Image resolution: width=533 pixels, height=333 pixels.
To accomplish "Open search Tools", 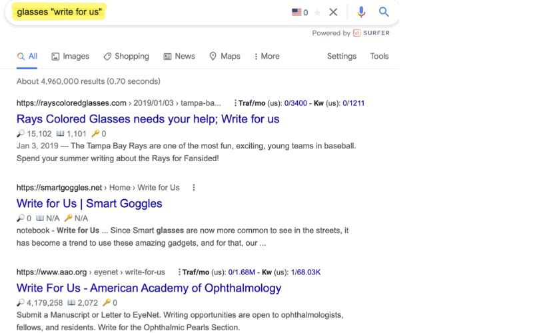I will 379,57.
